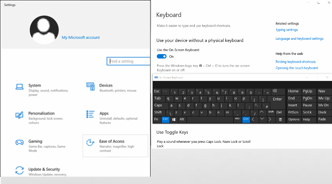The image size is (332, 184).
Task: Tap the Windows logo key on keyboard
Action: pyautogui.click(x=174, y=120)
